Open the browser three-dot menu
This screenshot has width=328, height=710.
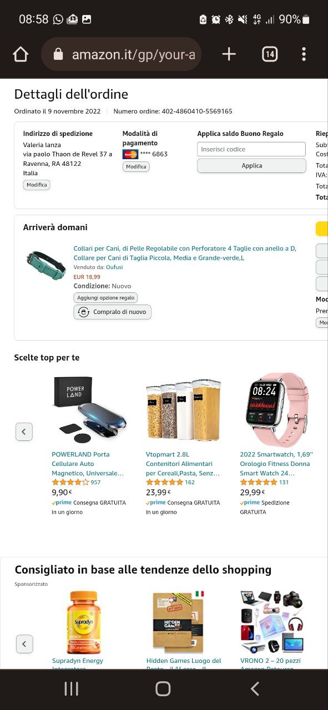(304, 54)
